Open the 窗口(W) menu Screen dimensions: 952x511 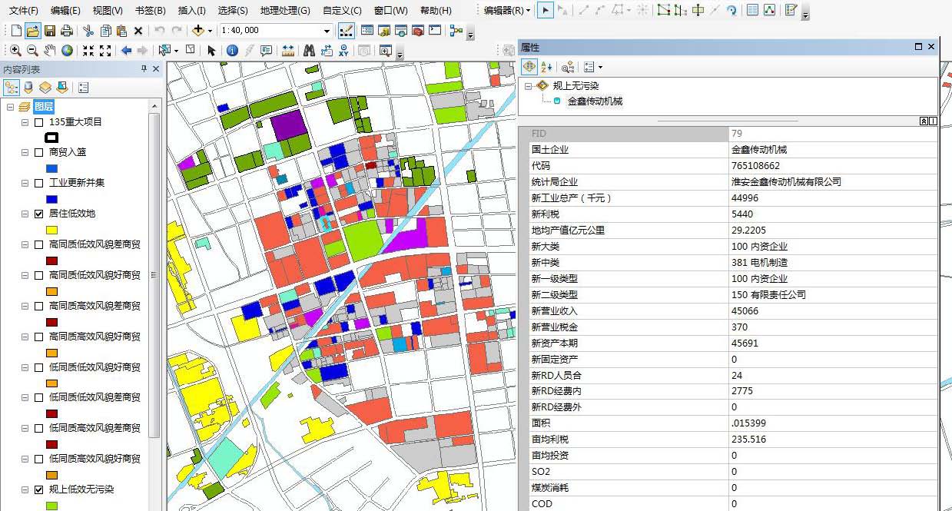pyautogui.click(x=391, y=11)
